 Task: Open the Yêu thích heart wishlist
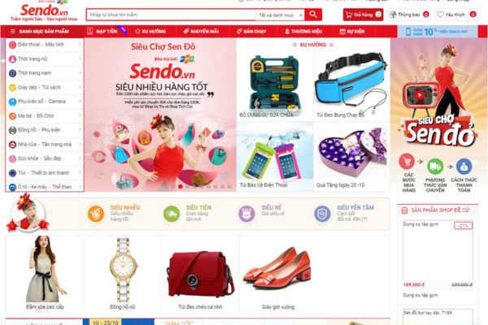click(456, 15)
